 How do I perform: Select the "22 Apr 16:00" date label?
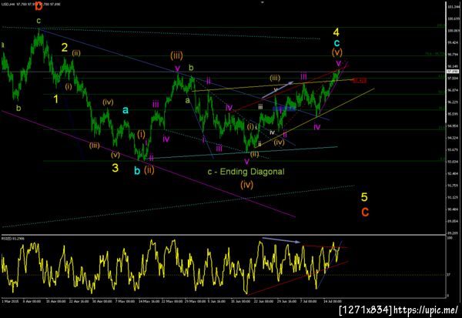pyautogui.click(x=79, y=301)
